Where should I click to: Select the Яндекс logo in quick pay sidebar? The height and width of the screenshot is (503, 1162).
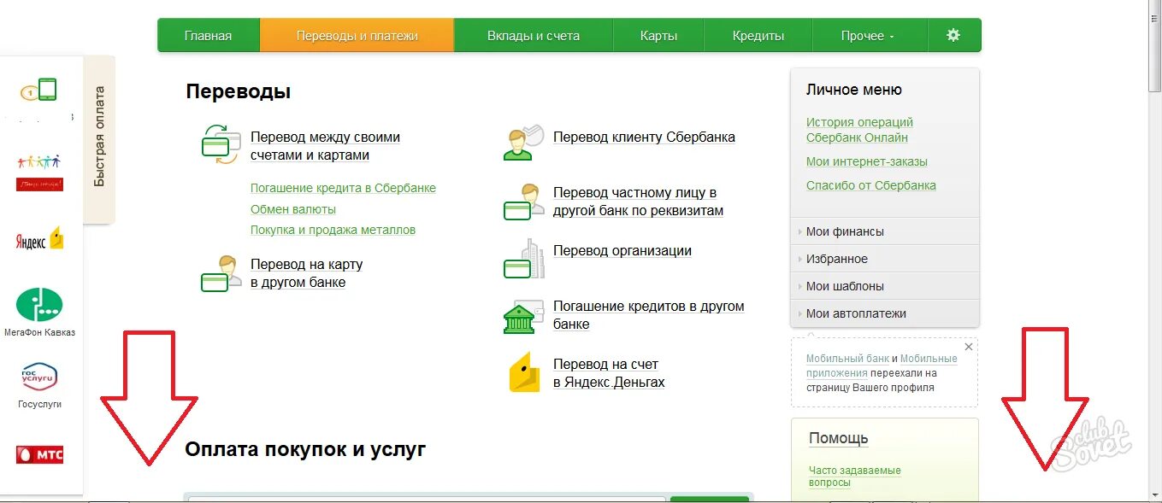coord(39,239)
